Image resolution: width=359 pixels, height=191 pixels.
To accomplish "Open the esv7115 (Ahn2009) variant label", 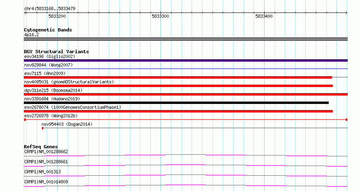I will pos(45,73).
